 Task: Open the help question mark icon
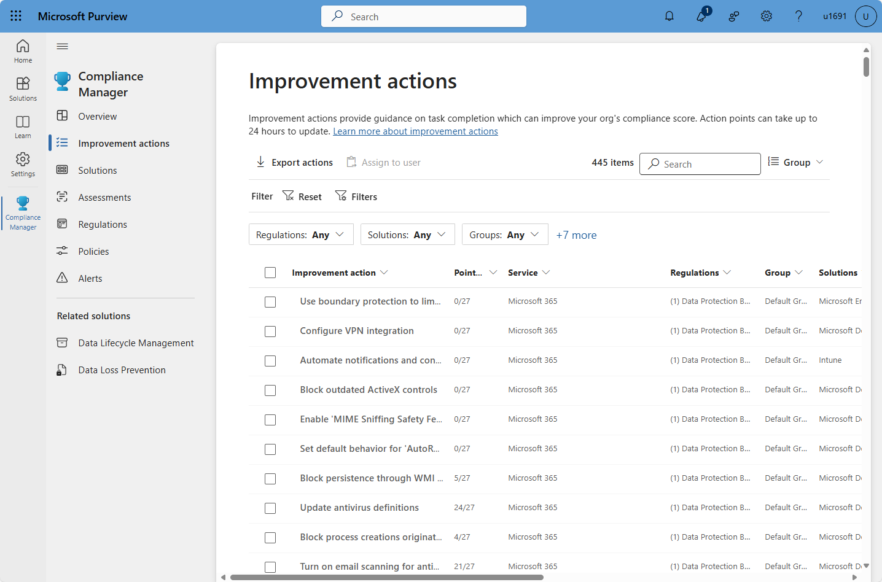[x=798, y=16]
